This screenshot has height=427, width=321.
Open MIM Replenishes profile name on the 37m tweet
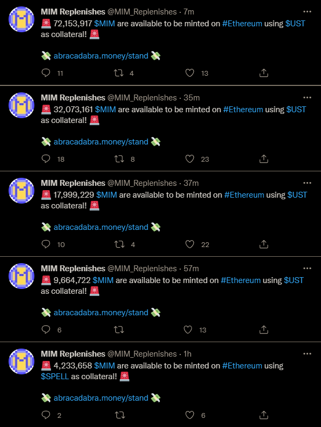[73, 183]
